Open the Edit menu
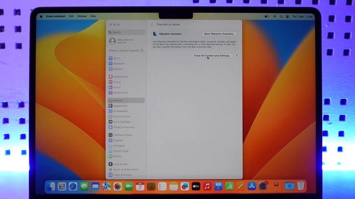This screenshot has width=355, height=199. [x=72, y=16]
